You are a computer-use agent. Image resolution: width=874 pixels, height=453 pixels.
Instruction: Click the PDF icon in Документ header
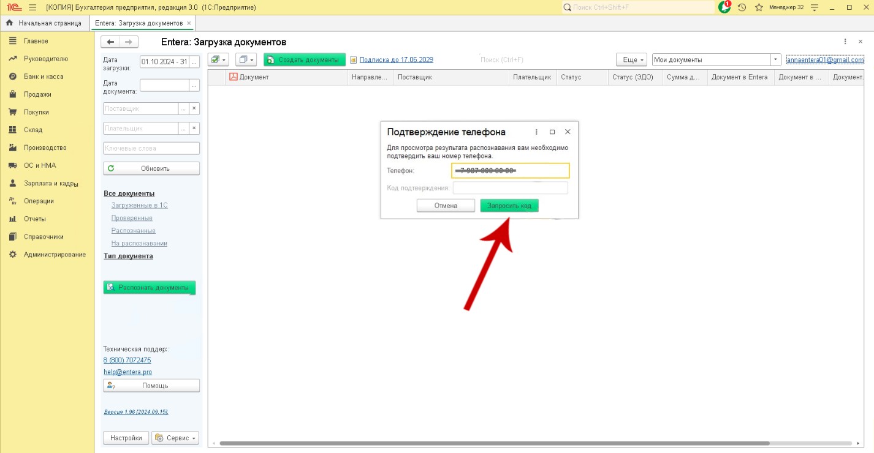[233, 77]
